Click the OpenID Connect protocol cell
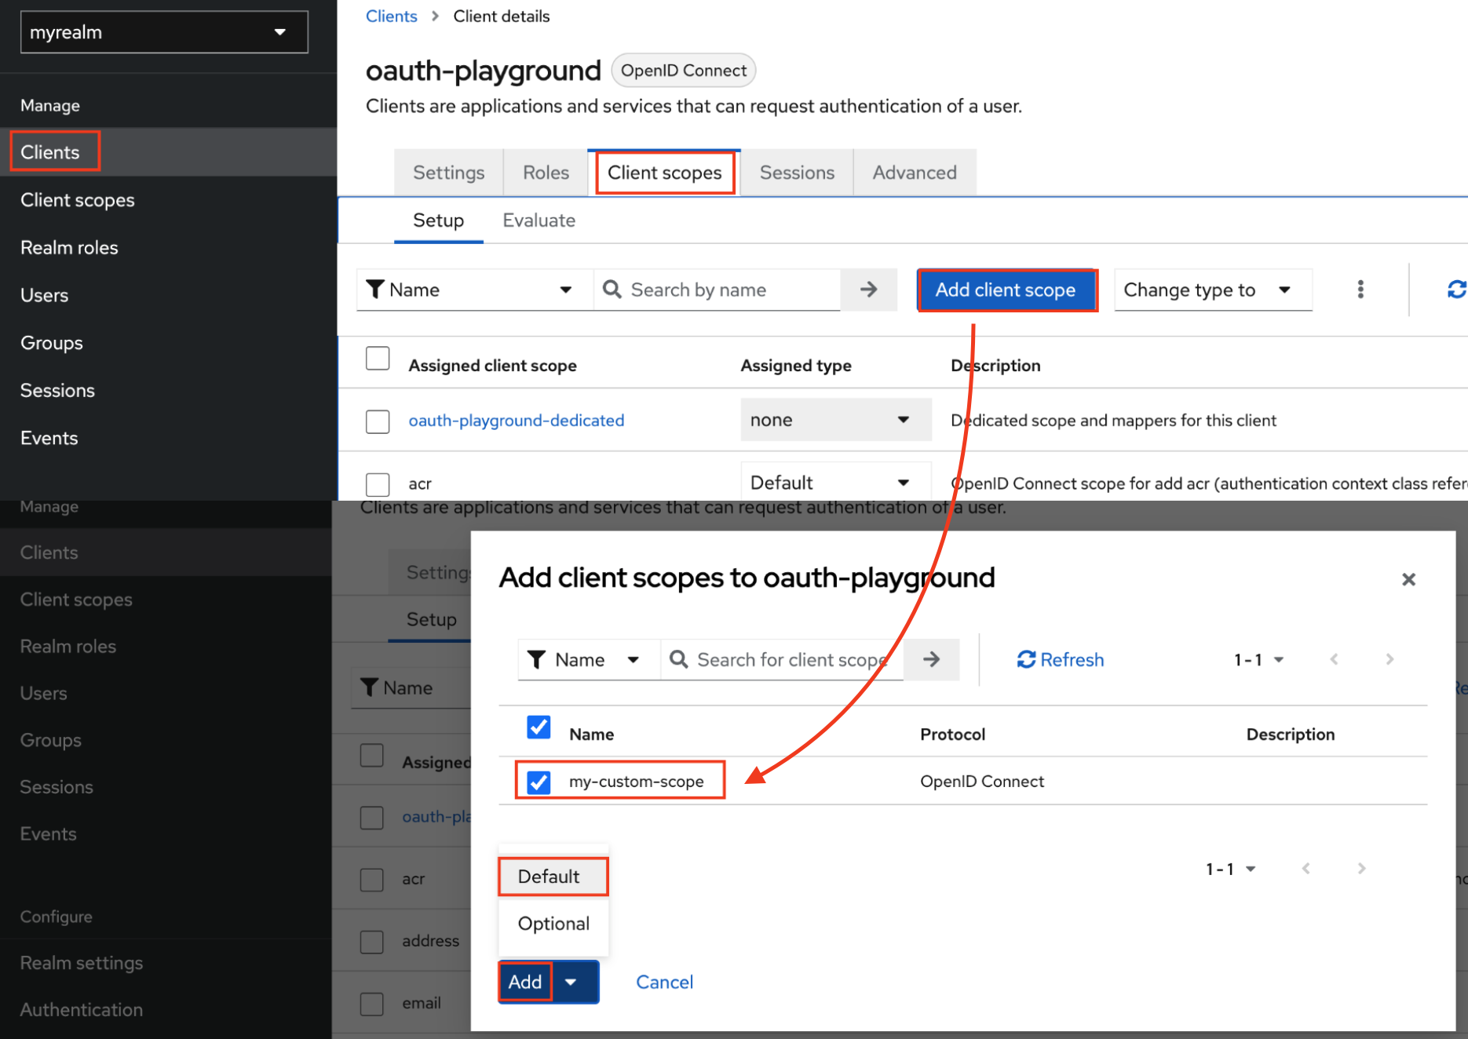 (982, 782)
